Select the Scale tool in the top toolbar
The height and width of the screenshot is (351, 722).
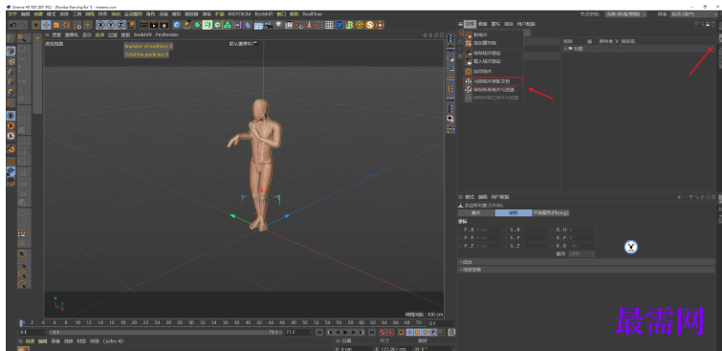tap(56, 25)
